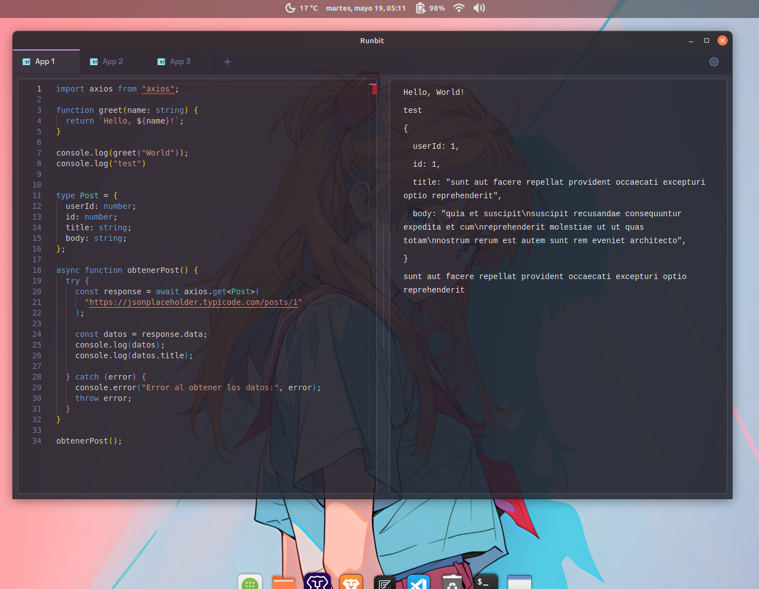Open applications grid in dock
This screenshot has width=759, height=589.
(250, 582)
